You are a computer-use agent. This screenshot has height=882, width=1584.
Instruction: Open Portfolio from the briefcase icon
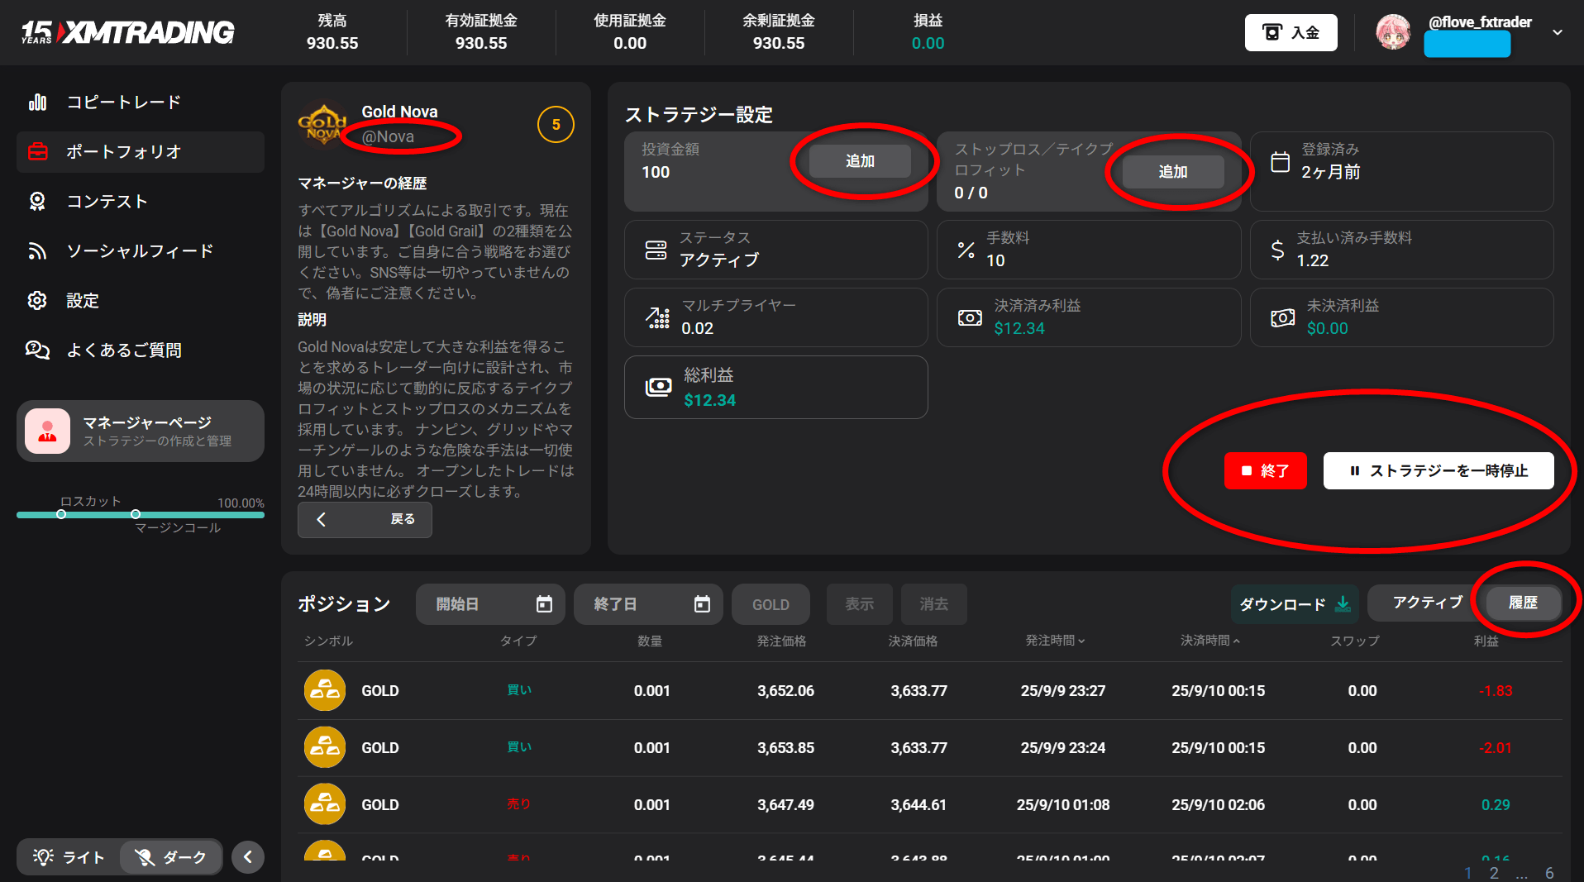[37, 152]
